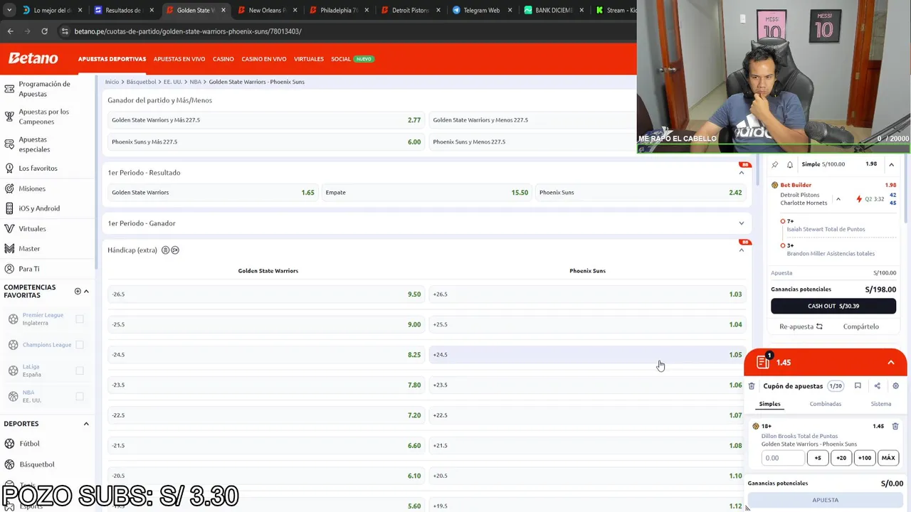Collapse 1er Período - Resultado section
The width and height of the screenshot is (911, 512).
pyautogui.click(x=741, y=173)
